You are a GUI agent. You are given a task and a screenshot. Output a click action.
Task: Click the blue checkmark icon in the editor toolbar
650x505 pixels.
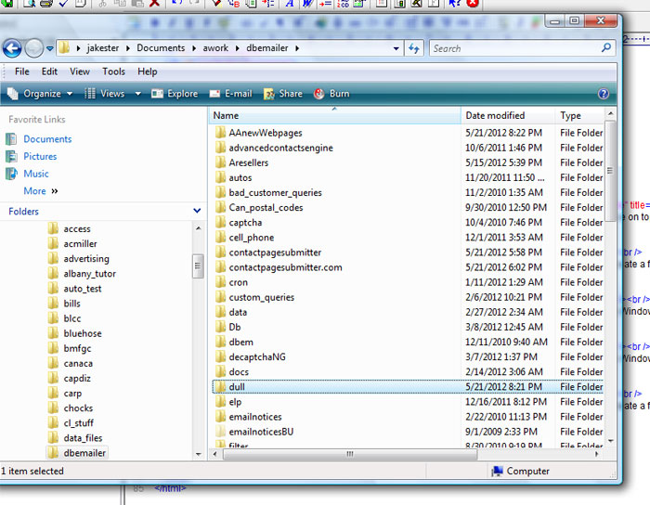63,4
